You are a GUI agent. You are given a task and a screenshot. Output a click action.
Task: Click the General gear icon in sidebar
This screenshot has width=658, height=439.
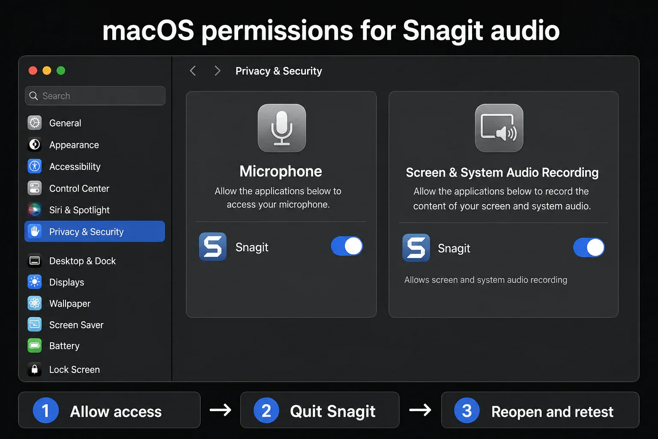pyautogui.click(x=35, y=123)
